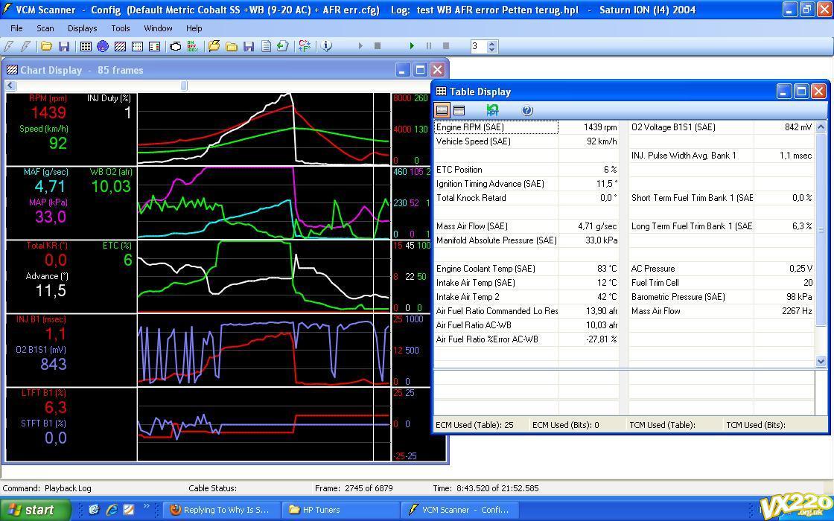Screen dimensions: 834x521
Task: Select the Engine Coolant Temp (SAE) row
Action: tap(526, 269)
